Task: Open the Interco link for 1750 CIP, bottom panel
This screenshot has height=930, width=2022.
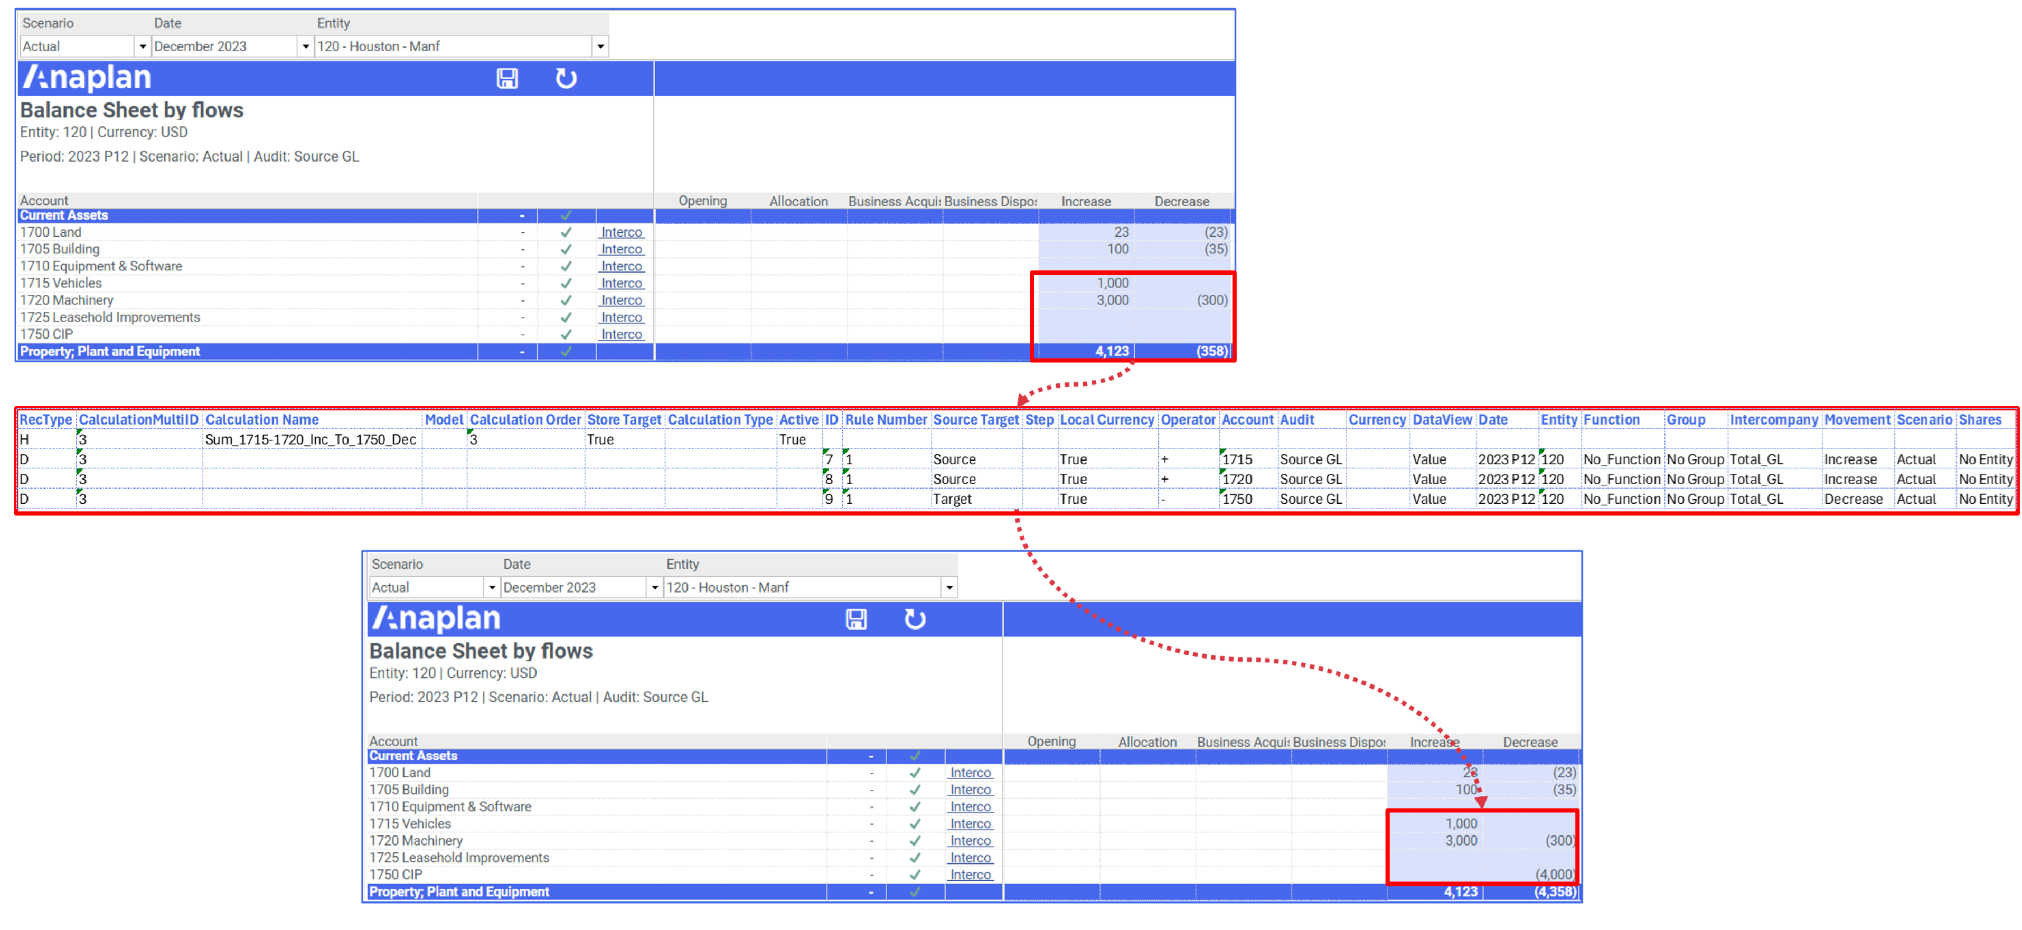Action: pyautogui.click(x=971, y=875)
